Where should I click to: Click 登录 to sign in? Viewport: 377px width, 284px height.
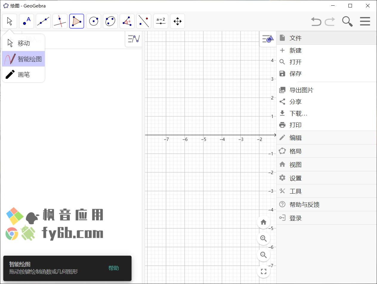(327, 218)
